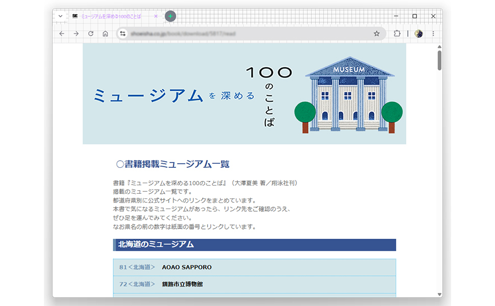The image size is (495, 306).
Task: Click the 北海道のミュージアム section header
Action: pyautogui.click(x=255, y=245)
